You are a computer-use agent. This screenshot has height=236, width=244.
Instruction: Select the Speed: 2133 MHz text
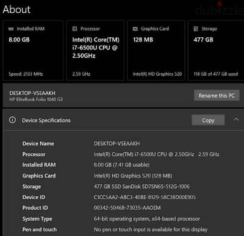pyautogui.click(x=26, y=74)
